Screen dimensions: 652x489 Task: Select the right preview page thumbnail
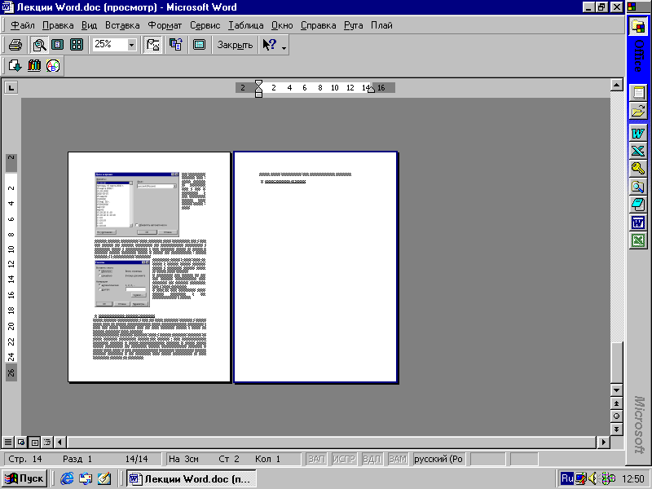(315, 267)
